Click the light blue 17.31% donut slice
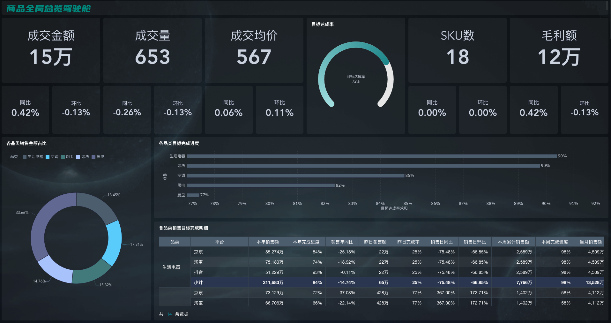The image size is (611, 323). [114, 243]
